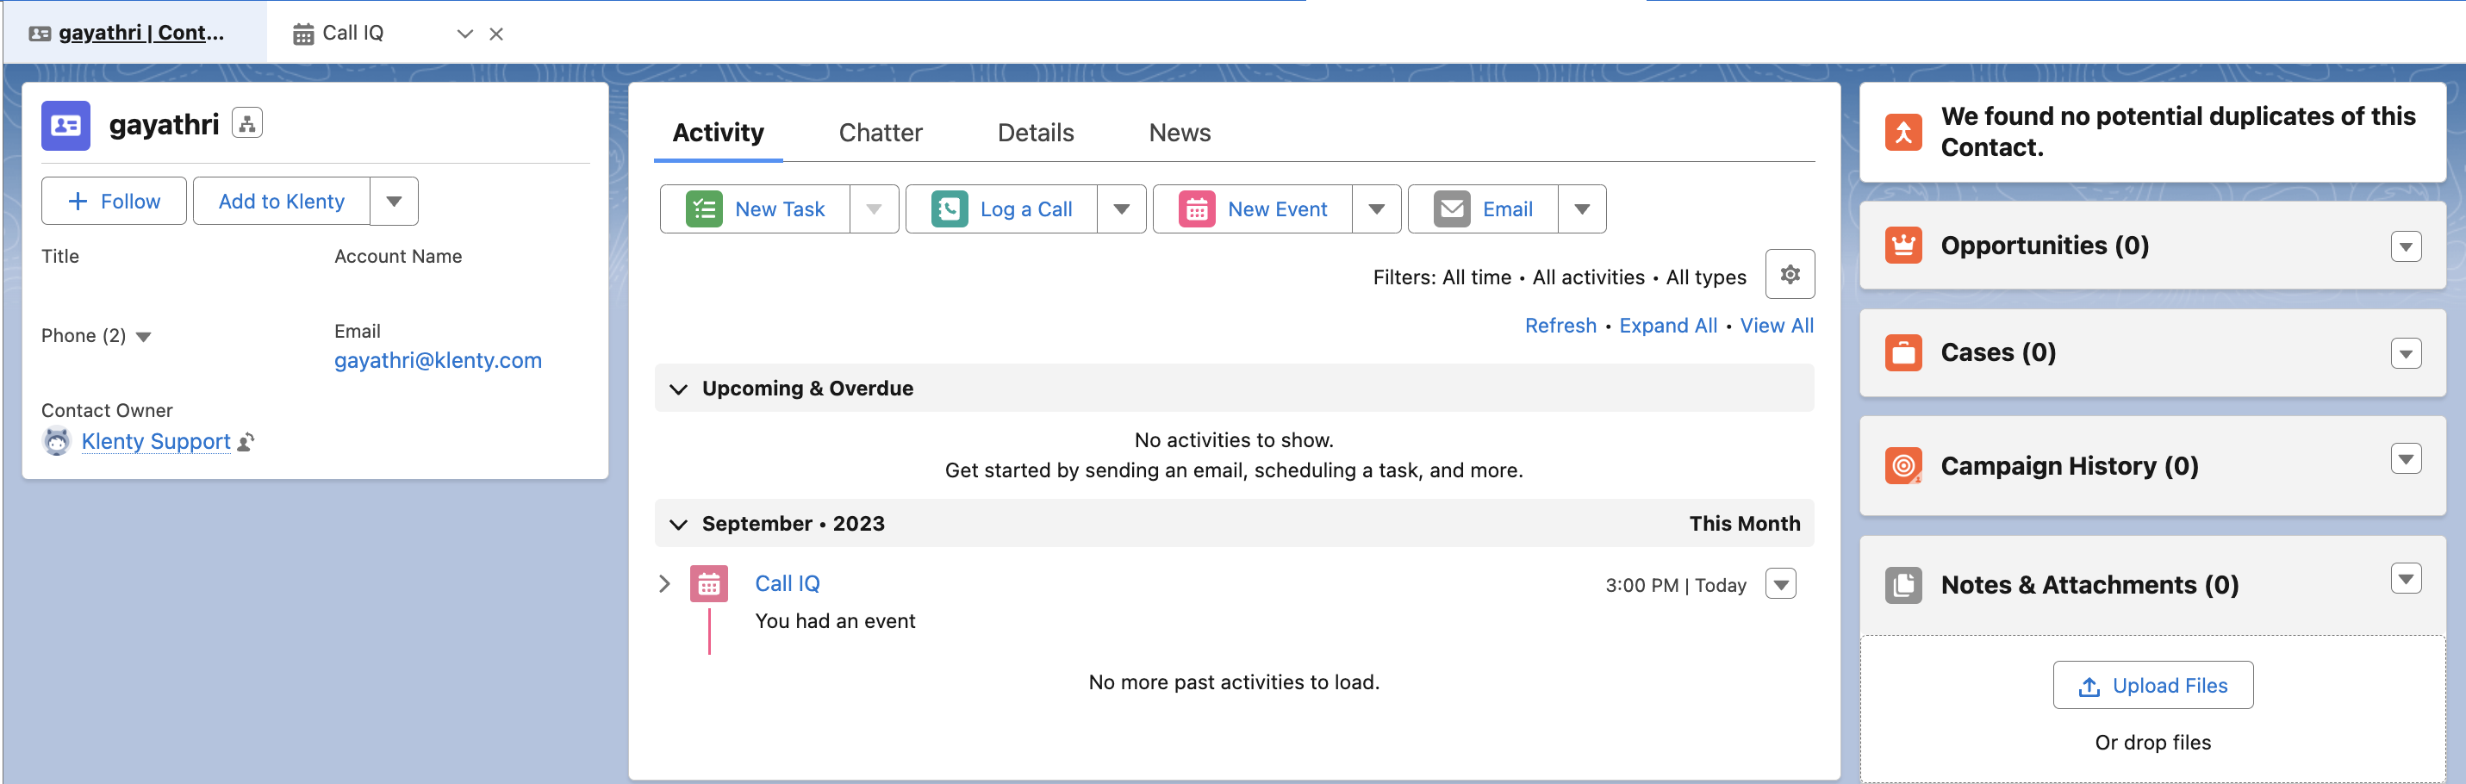Open the Klenty Support owner link

[156, 441]
